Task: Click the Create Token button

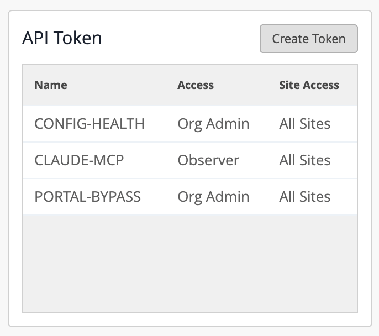Action: 308,39
